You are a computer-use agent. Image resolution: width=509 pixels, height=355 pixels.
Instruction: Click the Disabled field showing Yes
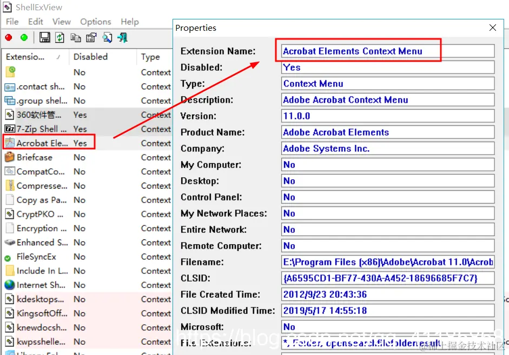(x=388, y=68)
